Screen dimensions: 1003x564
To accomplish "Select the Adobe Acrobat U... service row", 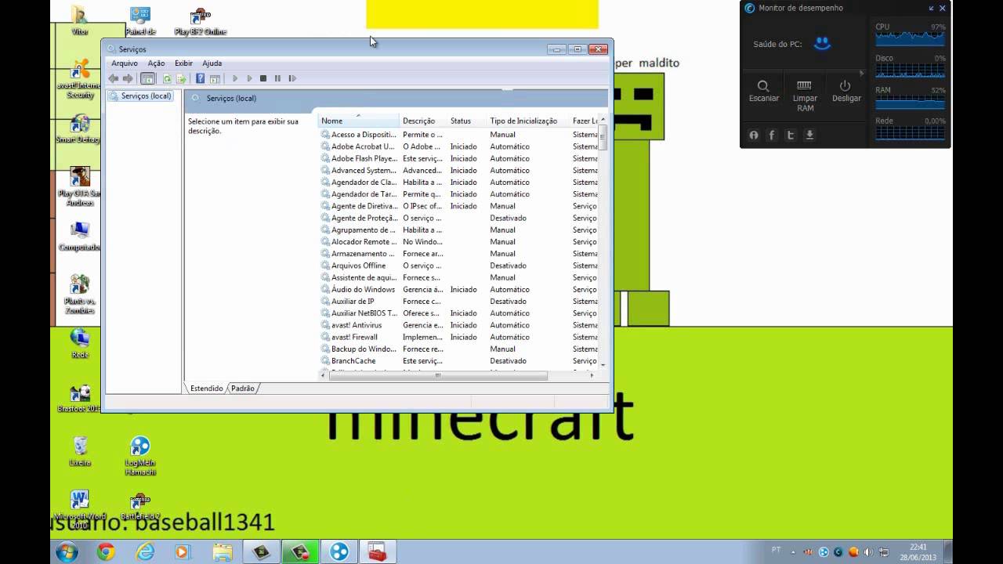I will pyautogui.click(x=458, y=146).
